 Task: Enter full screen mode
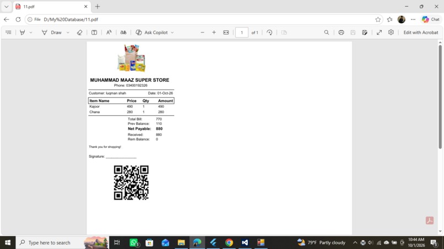379,32
